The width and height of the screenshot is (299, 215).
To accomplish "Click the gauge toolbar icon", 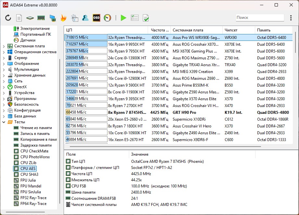I will click(x=107, y=18).
